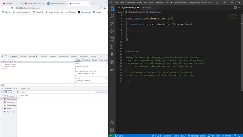Open live expressions with the eye icon
Screen dimensions: 243x137
[17, 92]
